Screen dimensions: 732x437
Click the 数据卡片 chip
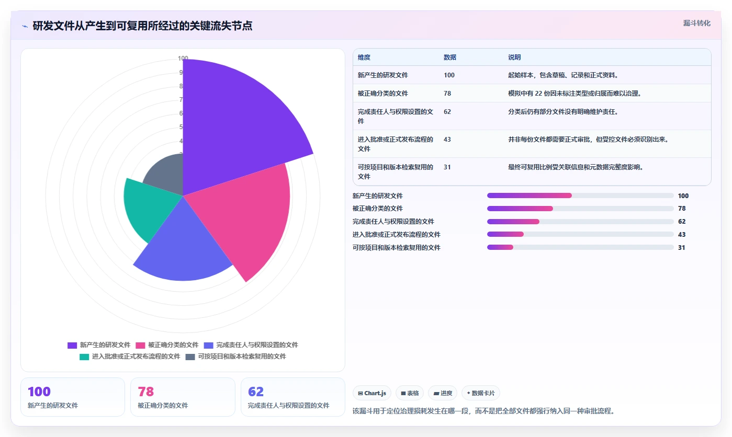[481, 393]
